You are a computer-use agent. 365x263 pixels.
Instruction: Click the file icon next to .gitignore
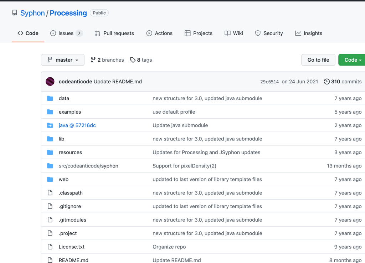pos(50,206)
